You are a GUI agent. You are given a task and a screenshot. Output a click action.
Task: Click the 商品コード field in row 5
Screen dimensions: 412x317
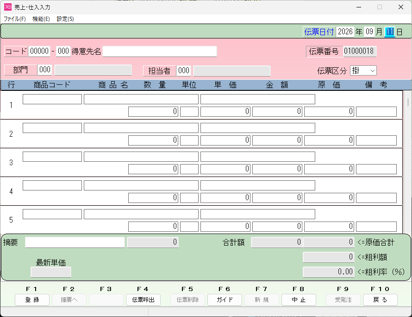52,214
